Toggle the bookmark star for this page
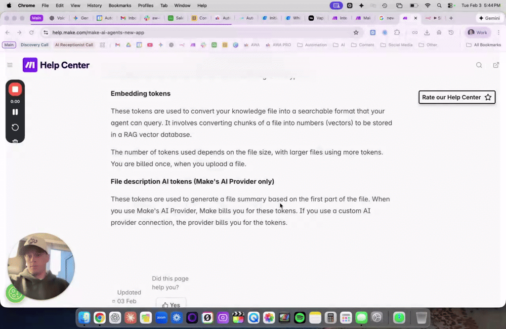Screen dimensions: 506x329 (356, 33)
